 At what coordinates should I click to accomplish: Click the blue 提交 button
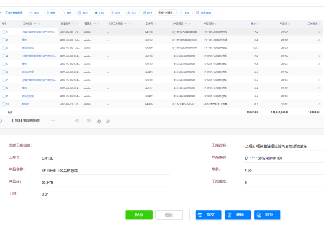tap(209, 215)
